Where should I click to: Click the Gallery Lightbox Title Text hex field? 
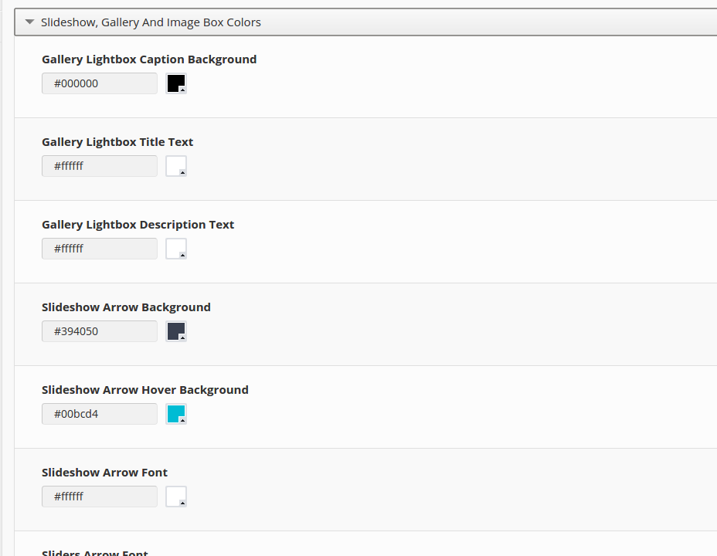coord(100,166)
